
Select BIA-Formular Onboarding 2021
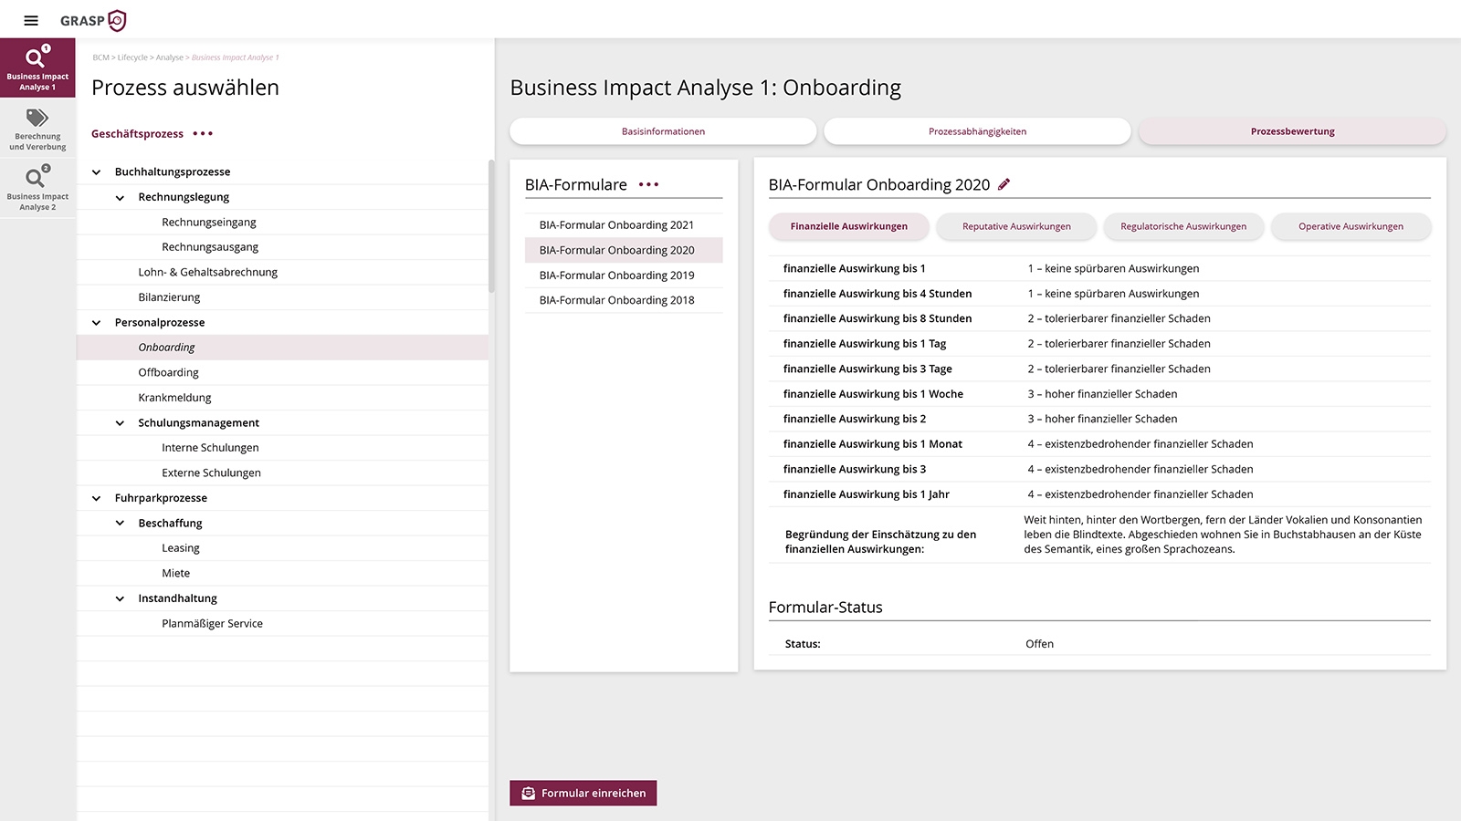coord(616,225)
